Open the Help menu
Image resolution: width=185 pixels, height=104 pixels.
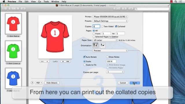pos(64,1)
